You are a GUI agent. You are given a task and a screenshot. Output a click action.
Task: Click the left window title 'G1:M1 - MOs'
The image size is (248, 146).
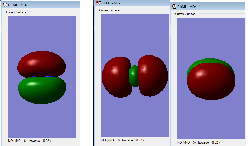[18, 5]
